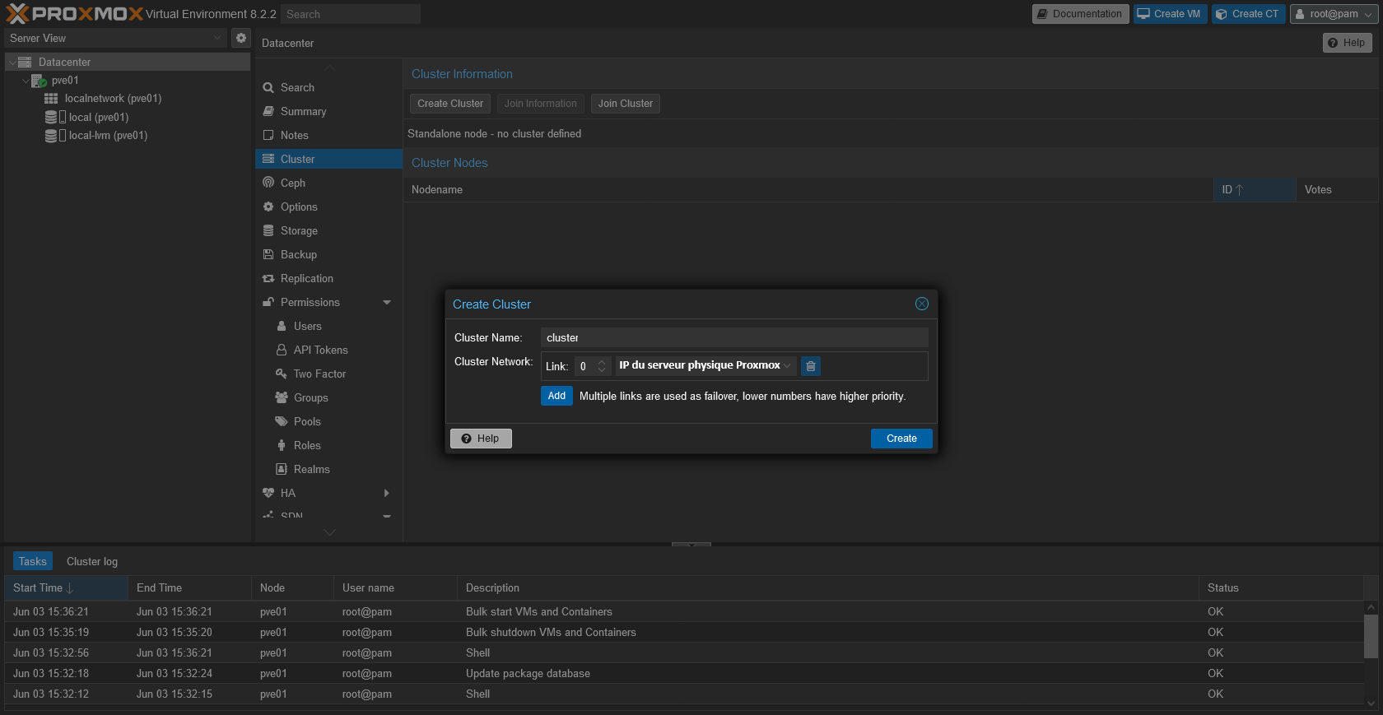Screen dimensions: 1383x715
Task: Expand the Server View dropdown
Action: [217, 38]
